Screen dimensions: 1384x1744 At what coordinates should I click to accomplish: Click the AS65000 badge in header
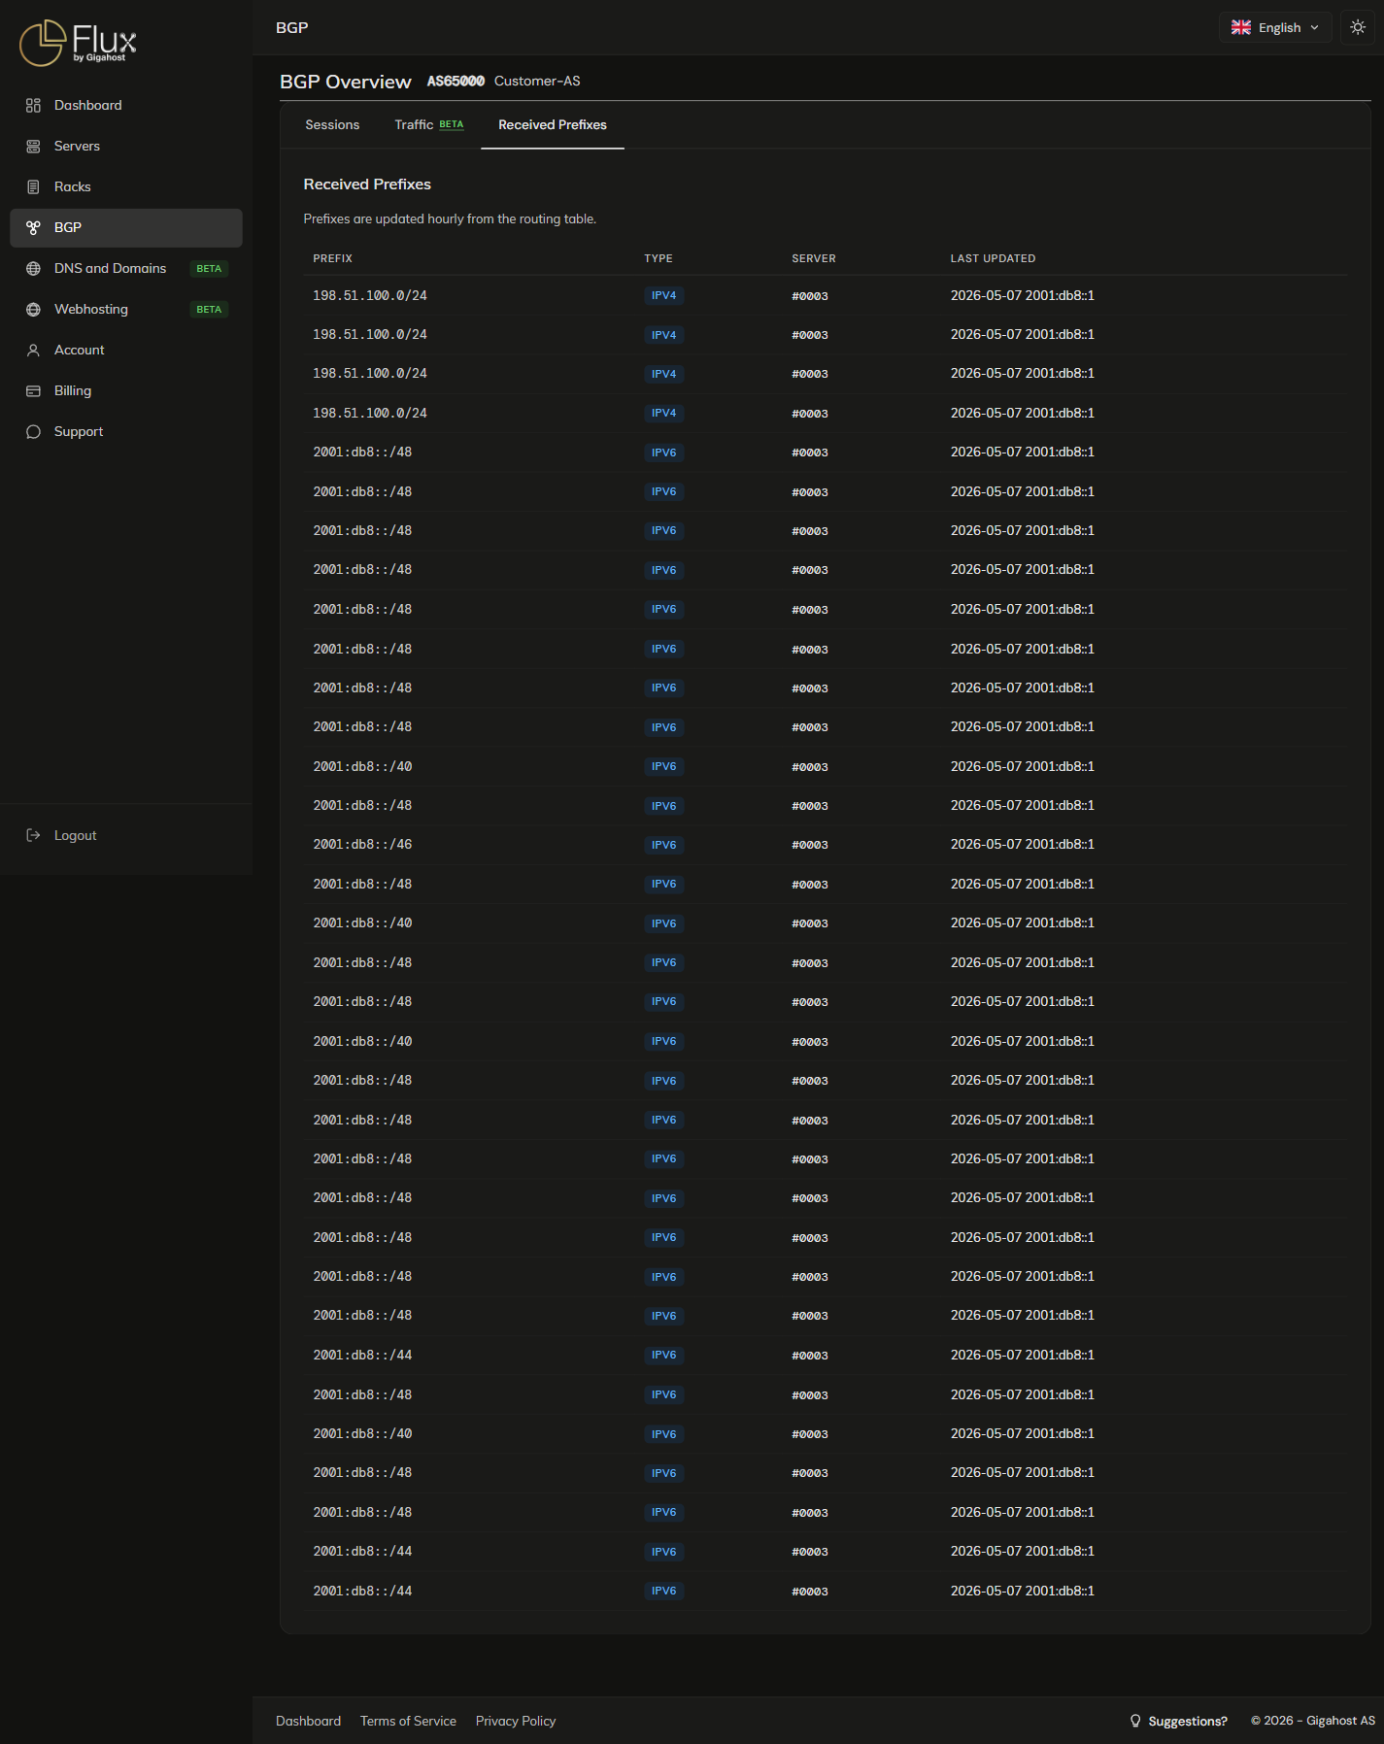(x=456, y=82)
